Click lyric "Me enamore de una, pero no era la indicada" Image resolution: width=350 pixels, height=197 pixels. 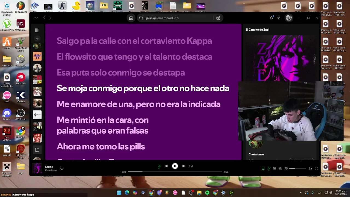pyautogui.click(x=139, y=104)
